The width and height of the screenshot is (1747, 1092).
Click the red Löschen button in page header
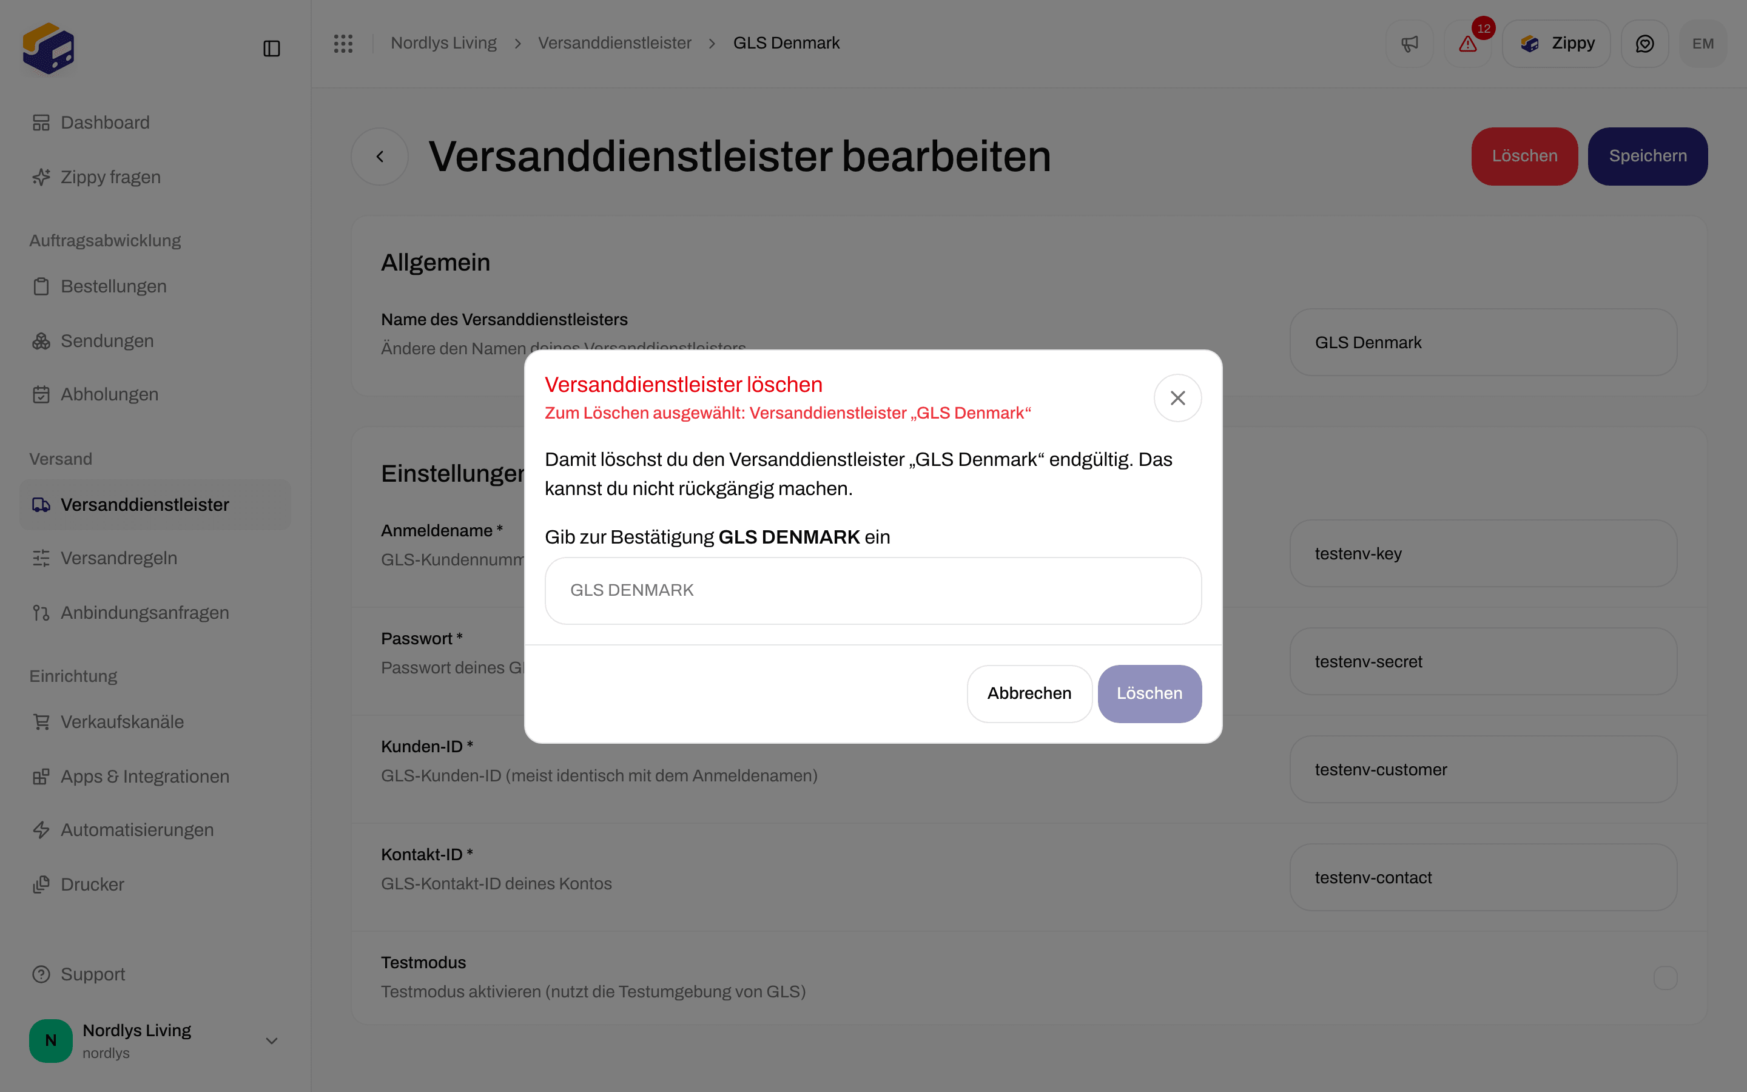pos(1524,156)
